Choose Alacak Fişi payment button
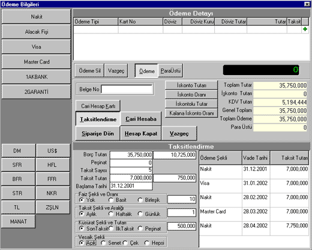 (x=36, y=32)
